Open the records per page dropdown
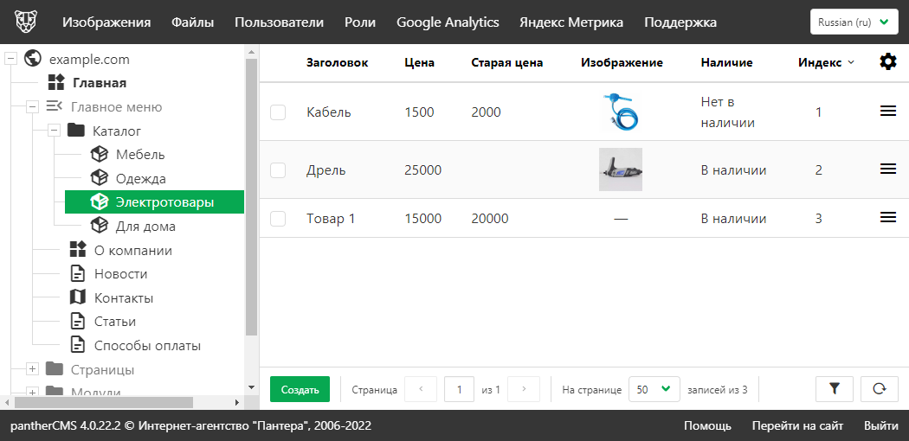The image size is (909, 441). tap(653, 389)
